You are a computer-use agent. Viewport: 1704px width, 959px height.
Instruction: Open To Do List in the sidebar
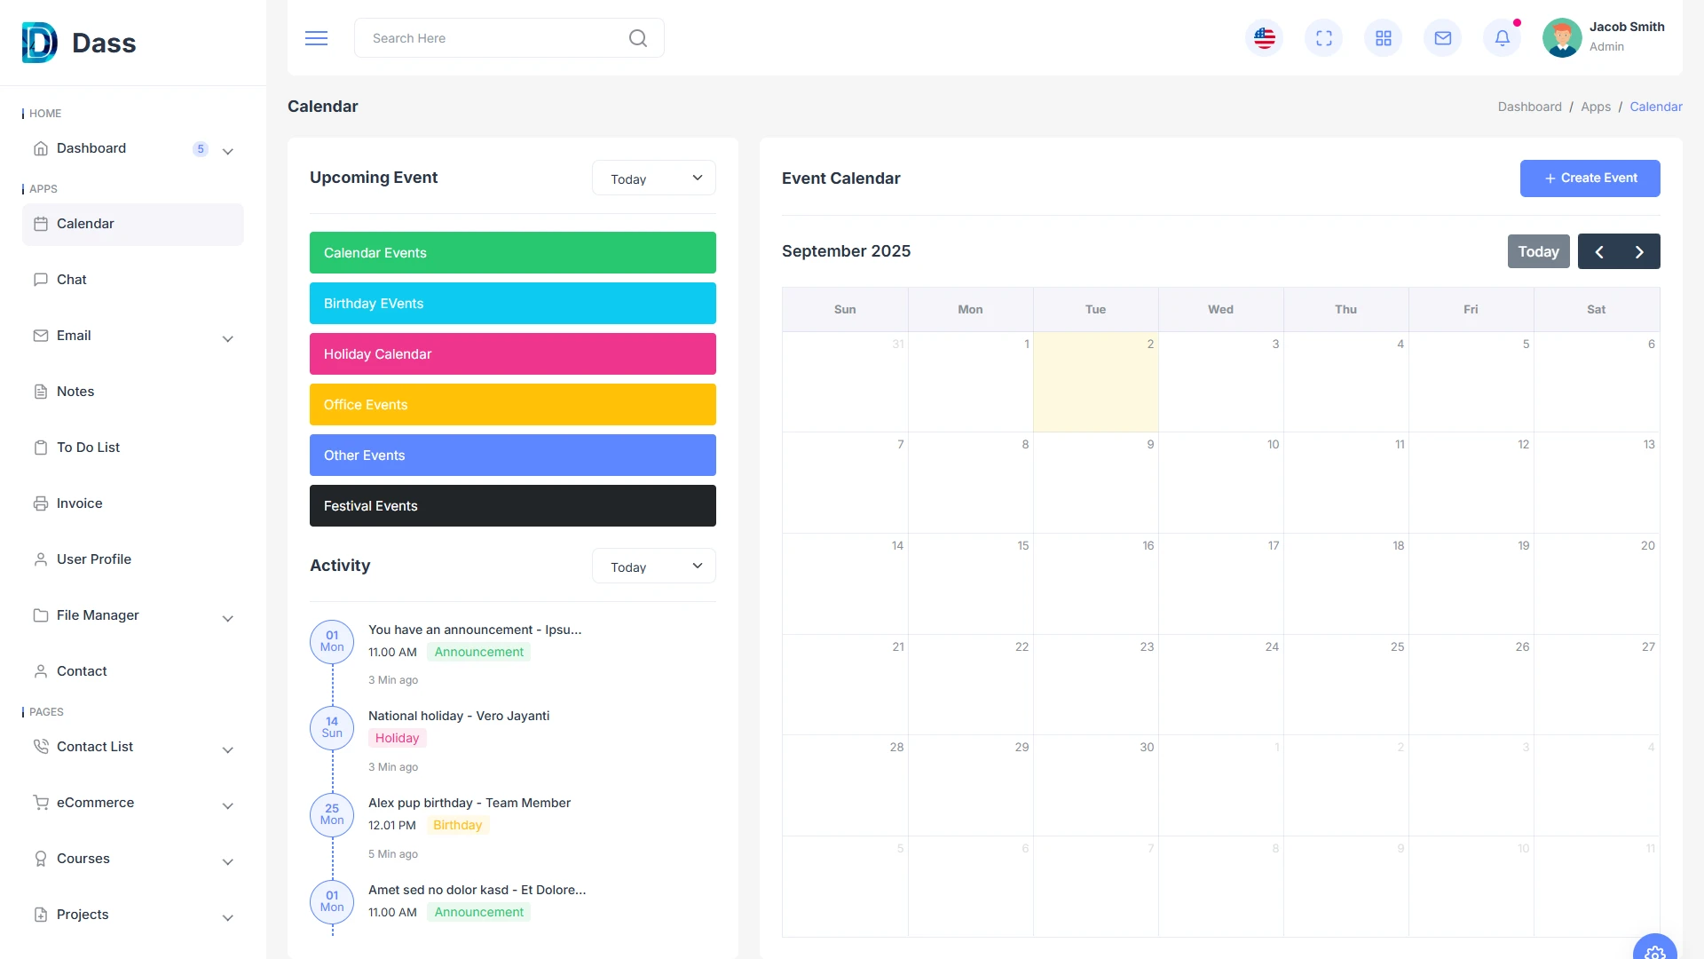coord(133,448)
